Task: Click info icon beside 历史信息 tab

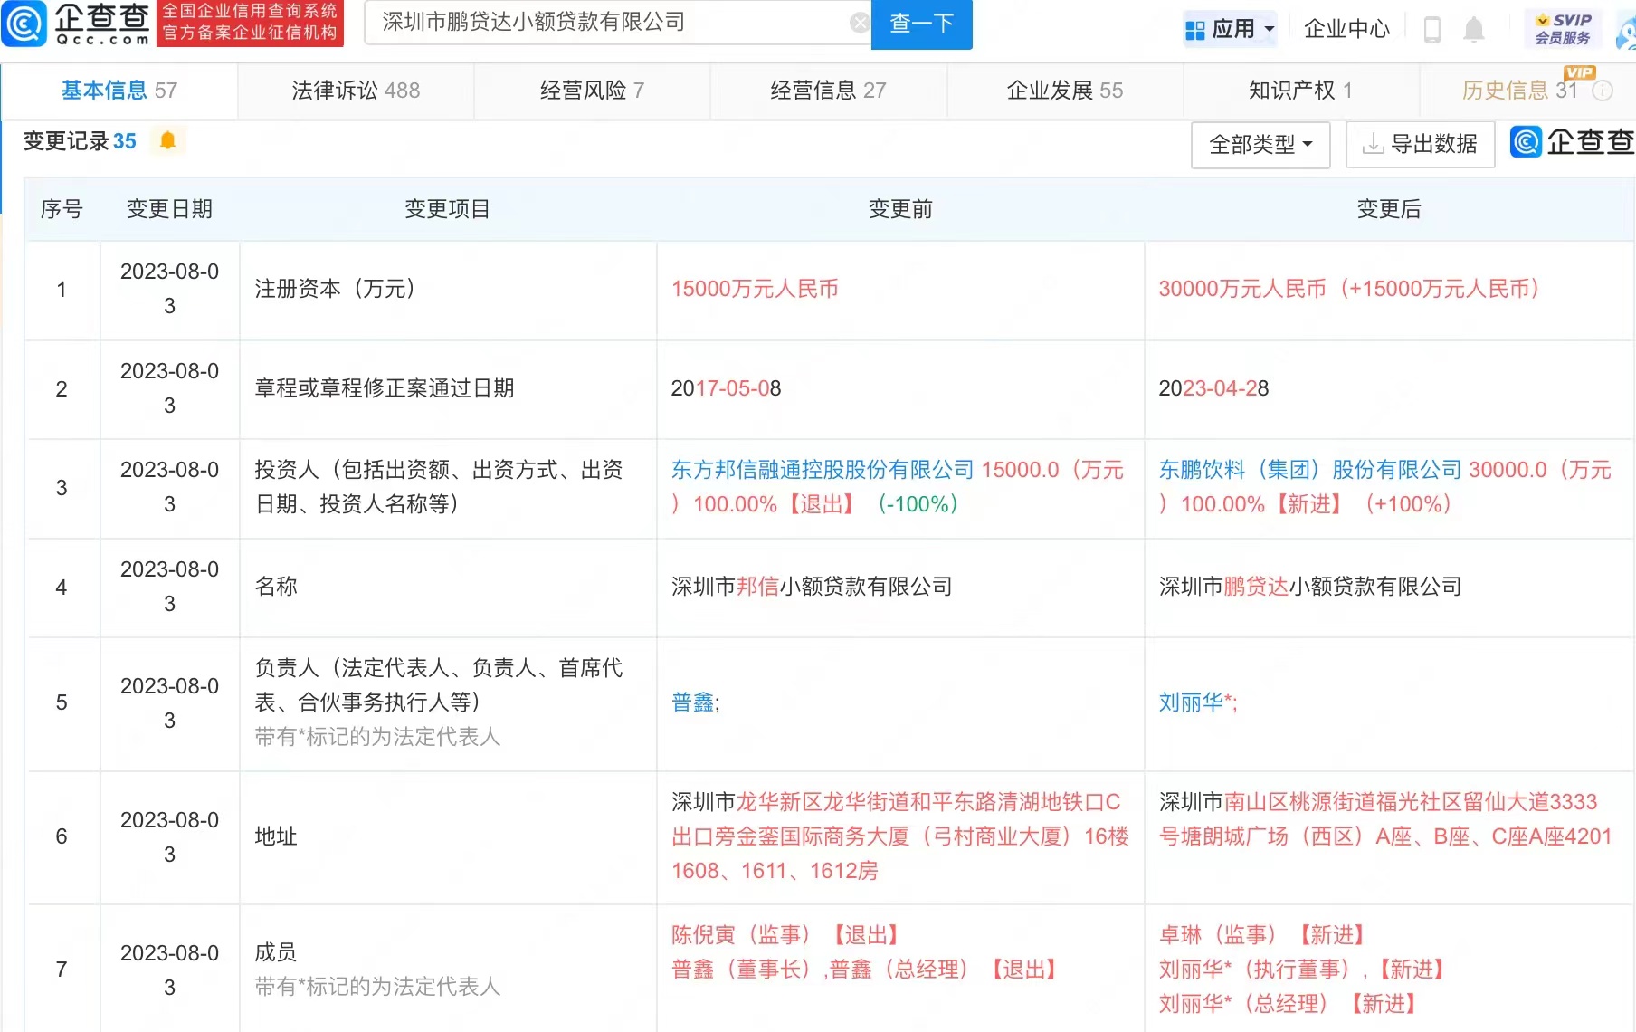Action: tap(1603, 91)
